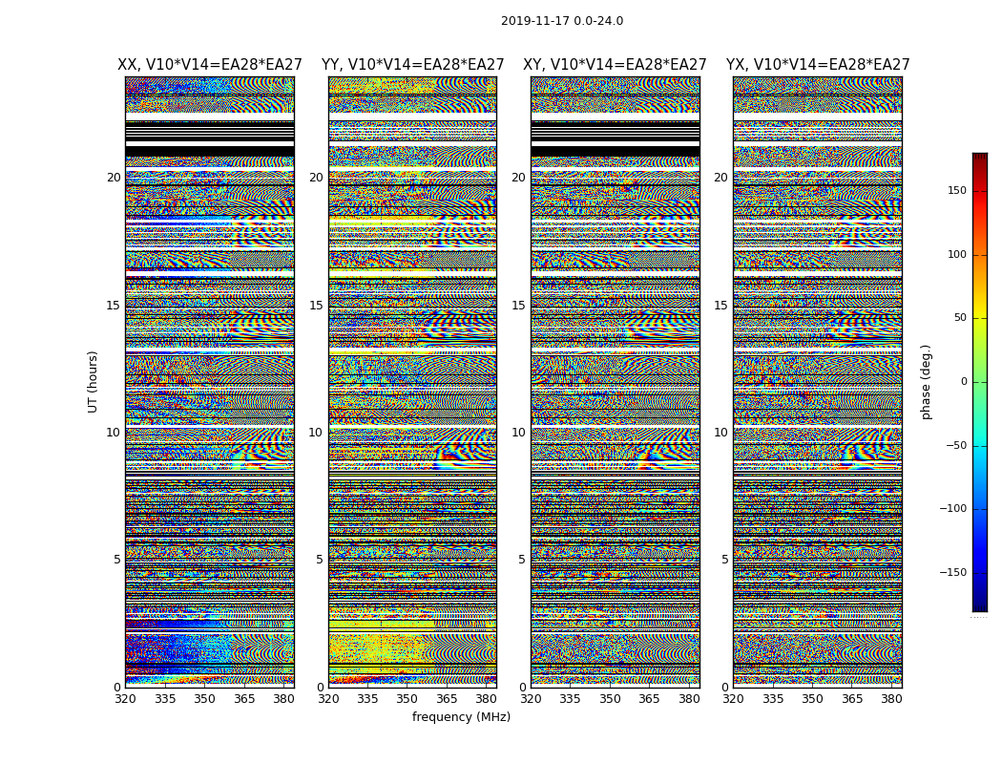Click the −150 tick on the colorbar
1002x764 pixels.
tap(953, 572)
